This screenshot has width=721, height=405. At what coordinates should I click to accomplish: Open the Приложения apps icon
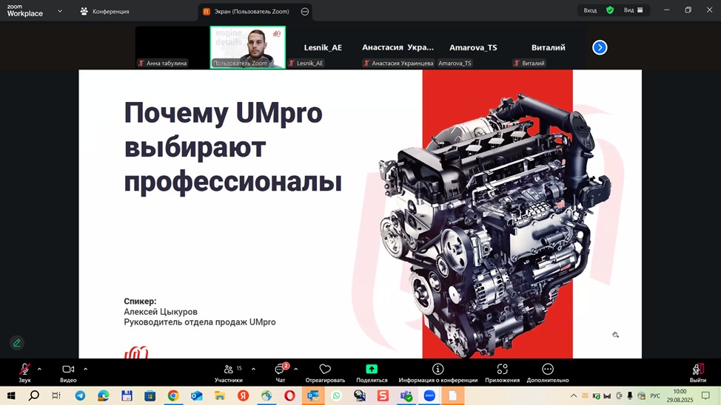tap(502, 371)
